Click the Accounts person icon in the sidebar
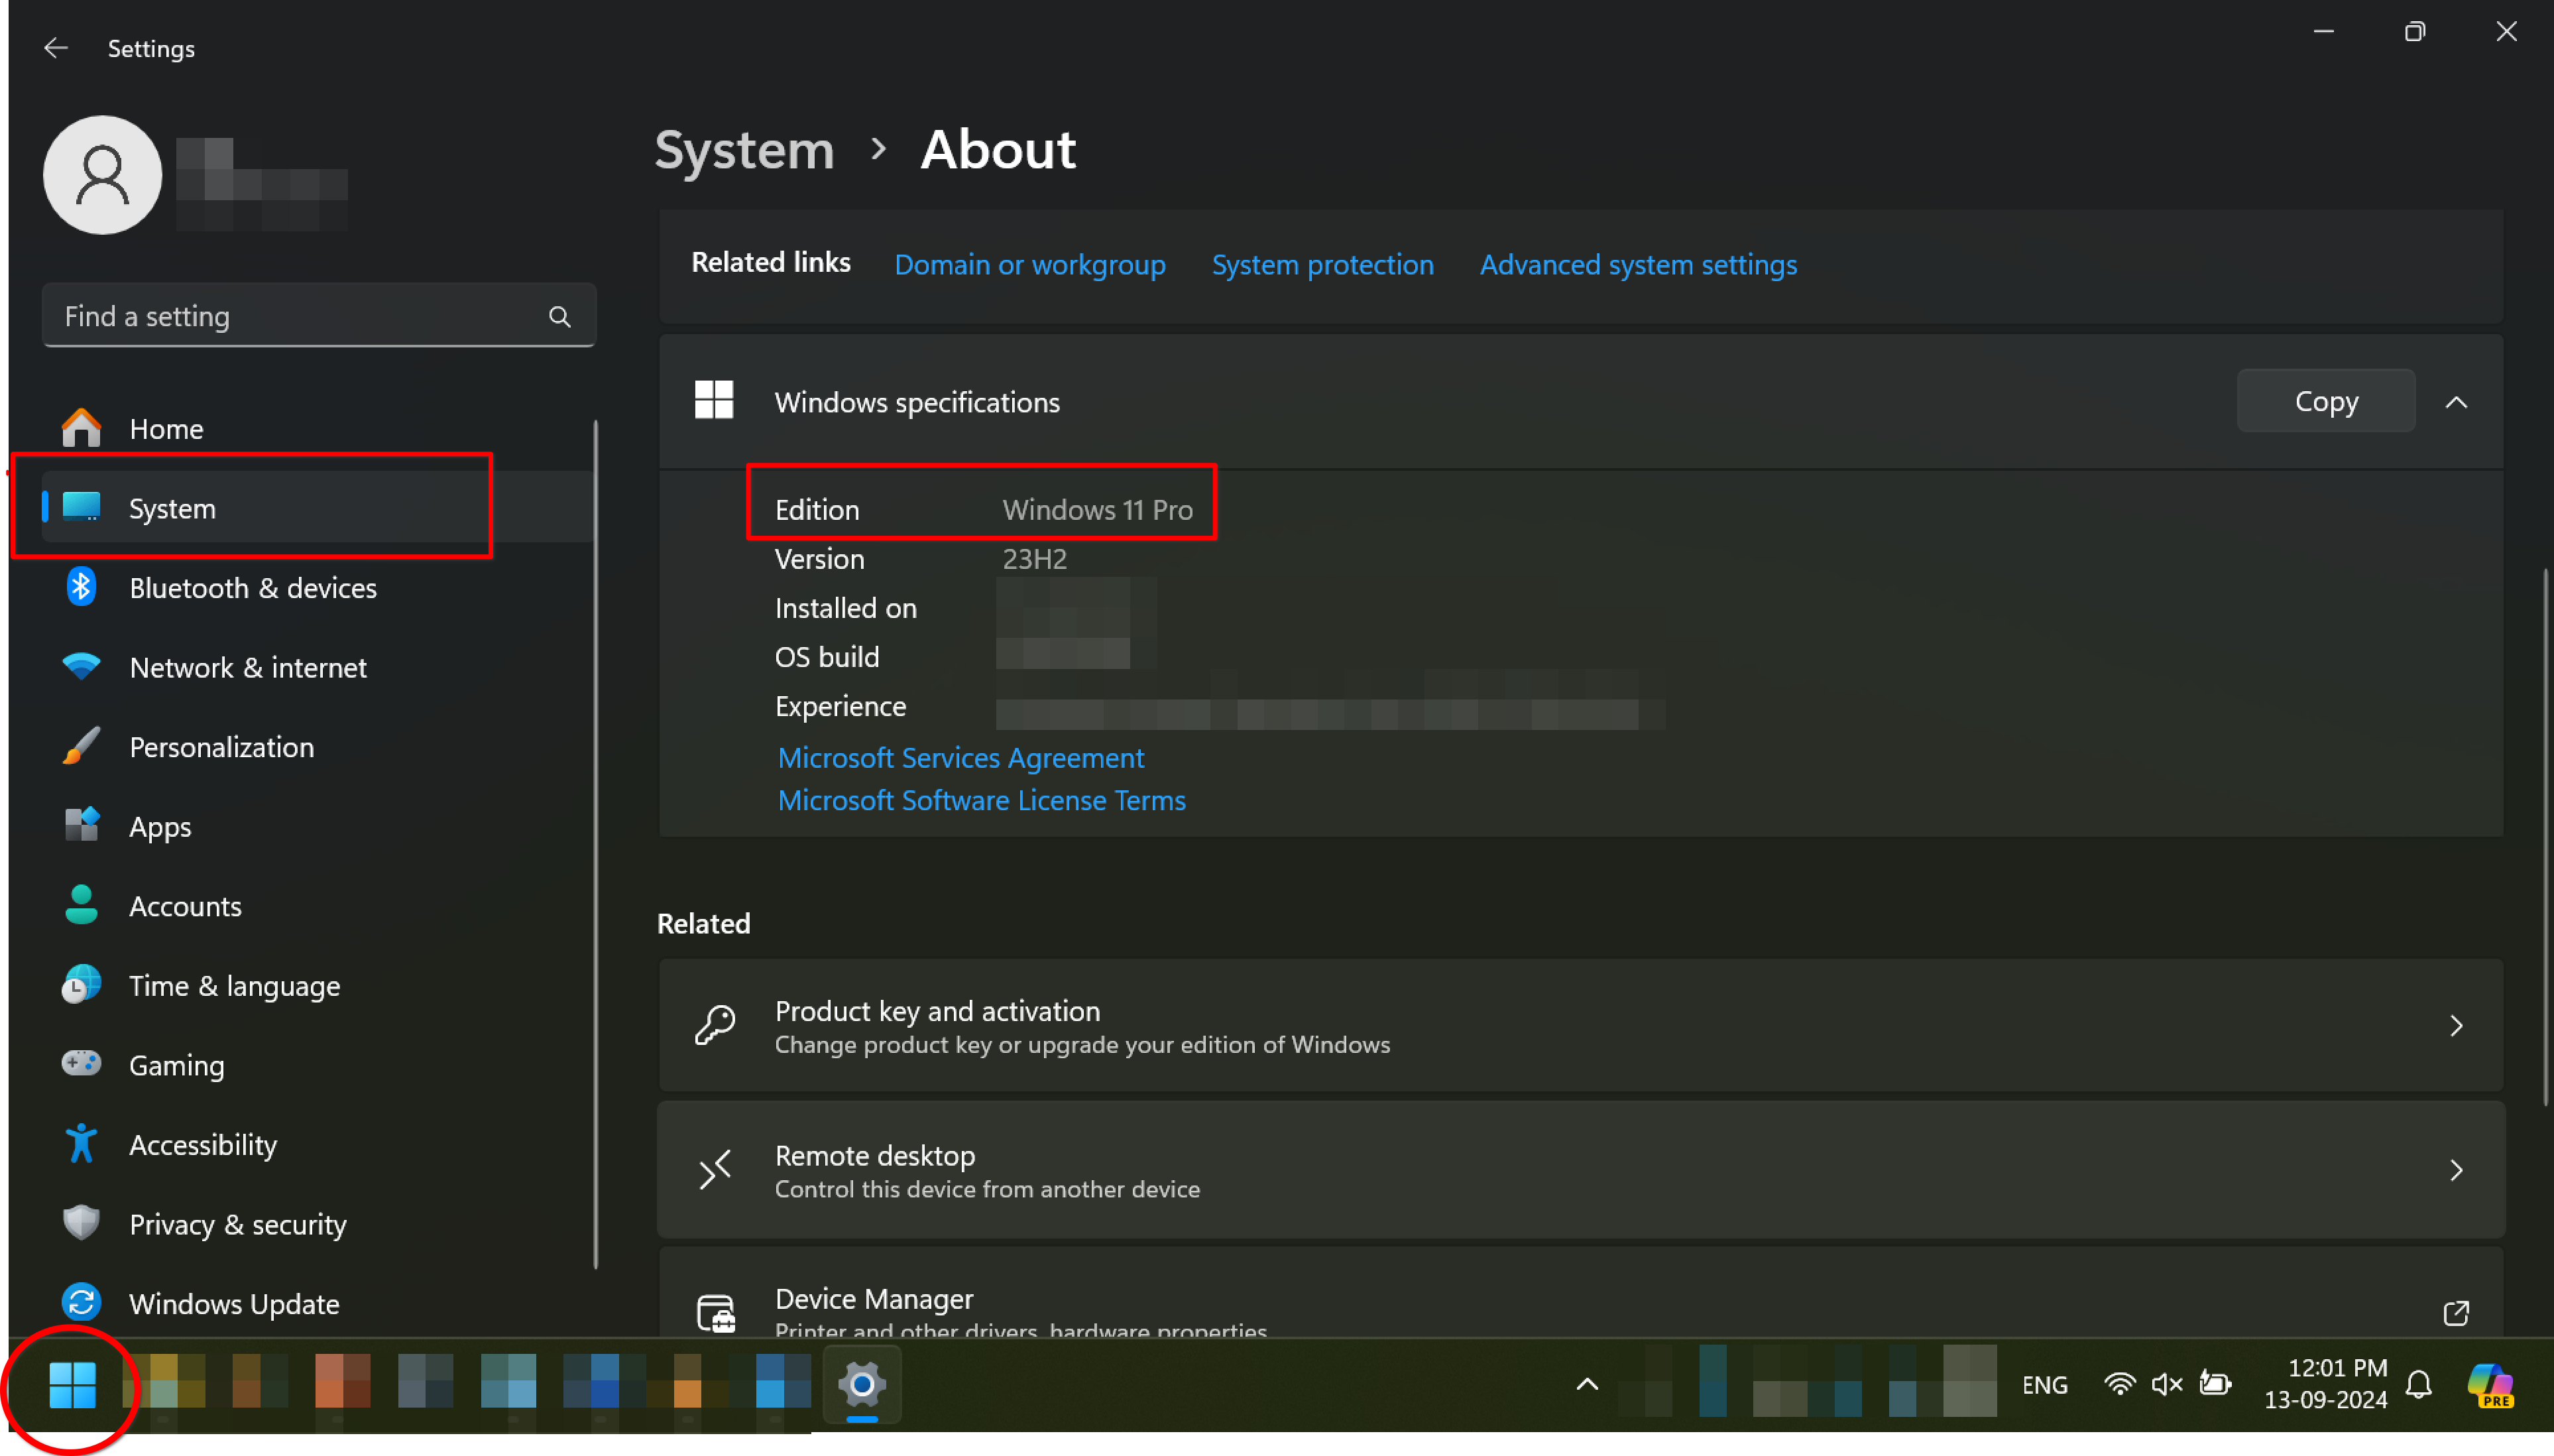2554x1456 pixels. pyautogui.click(x=81, y=905)
